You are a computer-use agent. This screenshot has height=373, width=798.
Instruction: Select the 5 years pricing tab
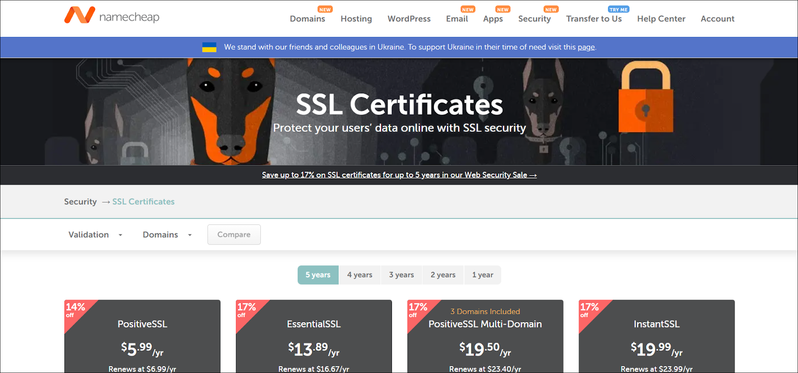(x=318, y=275)
